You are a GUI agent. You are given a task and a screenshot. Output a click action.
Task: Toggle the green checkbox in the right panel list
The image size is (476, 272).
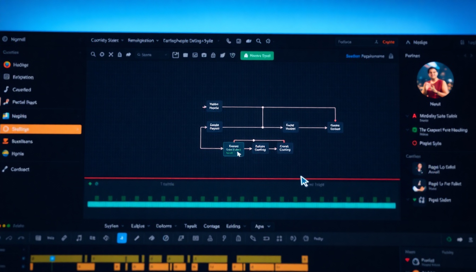pyautogui.click(x=414, y=130)
